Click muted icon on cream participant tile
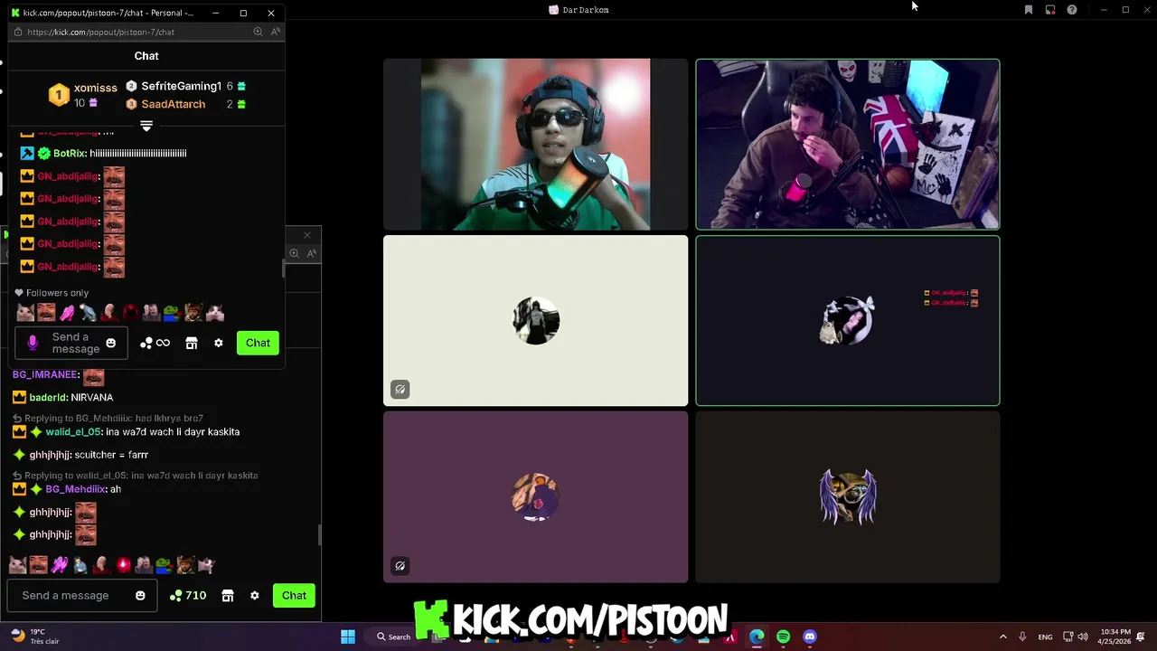Viewport: 1157px width, 651px height. pos(400,389)
